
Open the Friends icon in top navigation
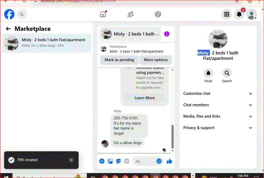click(131, 14)
